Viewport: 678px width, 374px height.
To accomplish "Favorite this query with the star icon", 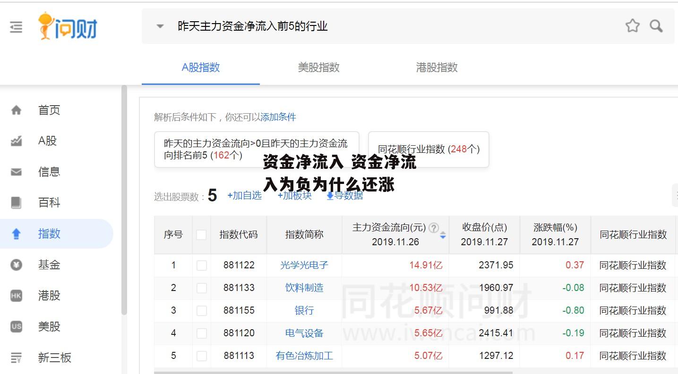I will coord(632,26).
